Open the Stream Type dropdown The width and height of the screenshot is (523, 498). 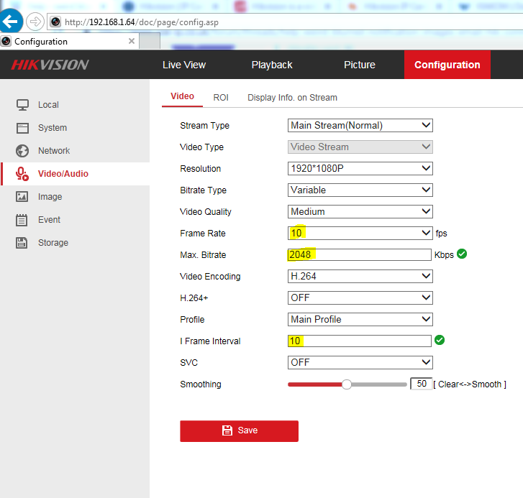click(x=360, y=125)
